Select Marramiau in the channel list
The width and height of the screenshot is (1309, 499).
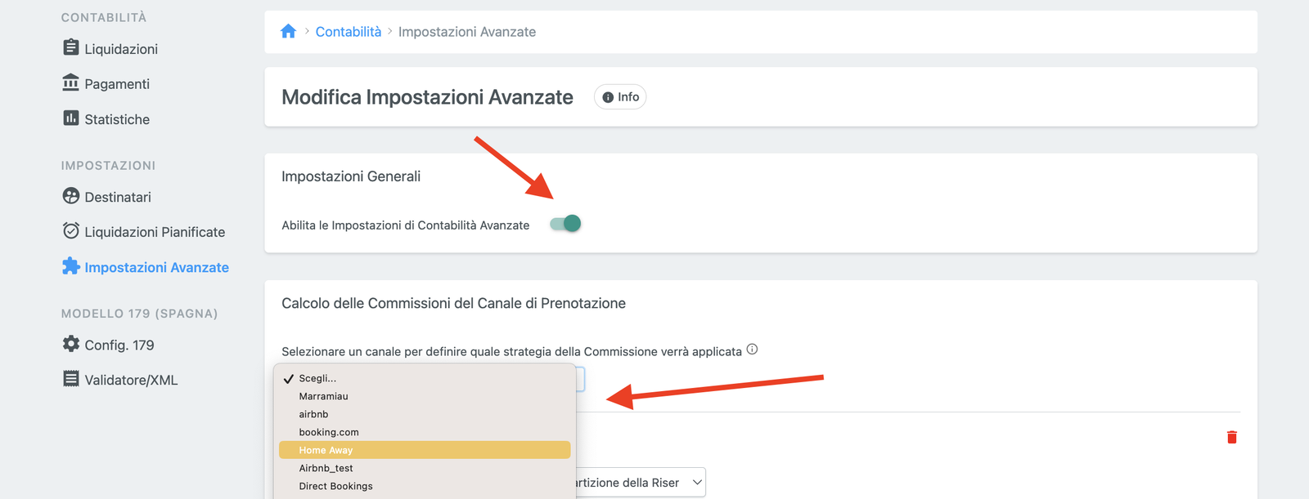[x=323, y=396]
